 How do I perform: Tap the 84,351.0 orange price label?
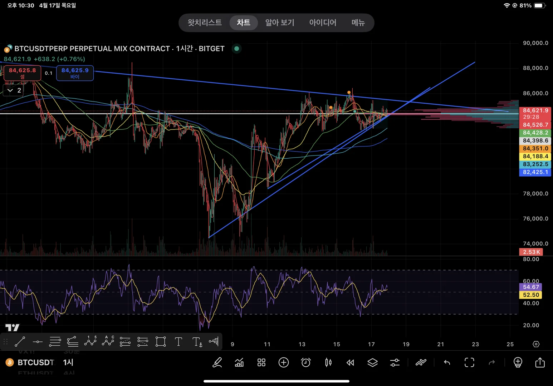[535, 148]
